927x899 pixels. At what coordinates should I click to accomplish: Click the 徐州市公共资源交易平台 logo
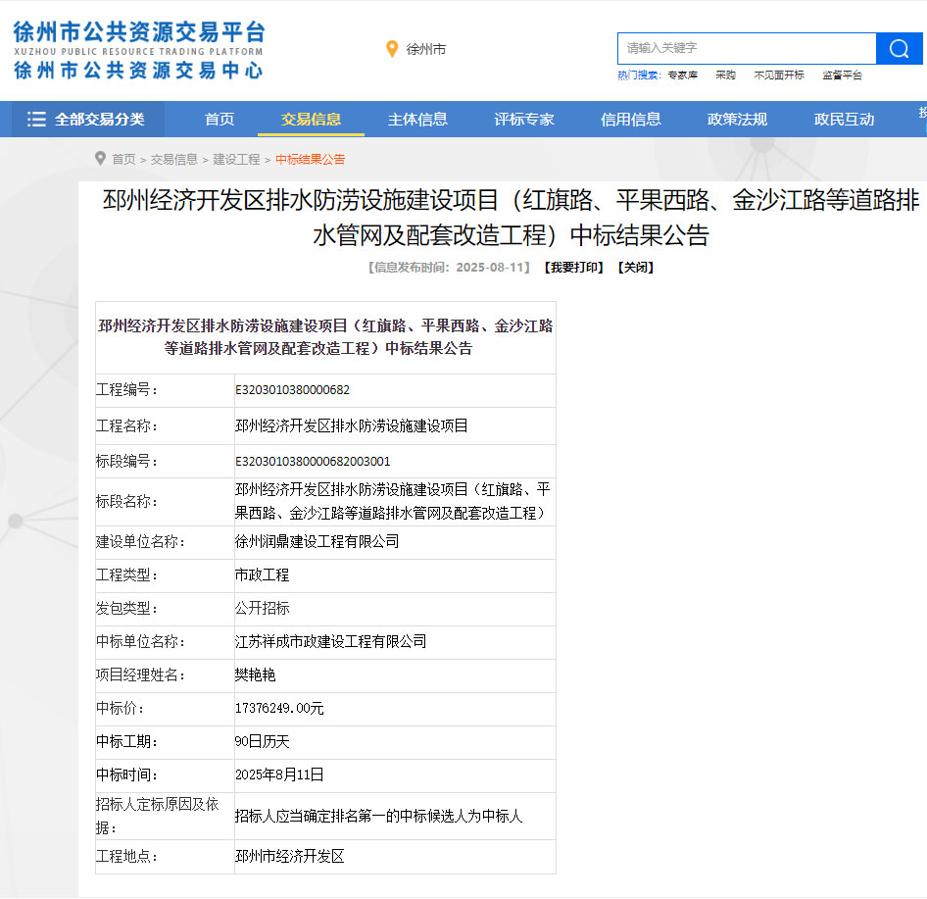[x=138, y=50]
